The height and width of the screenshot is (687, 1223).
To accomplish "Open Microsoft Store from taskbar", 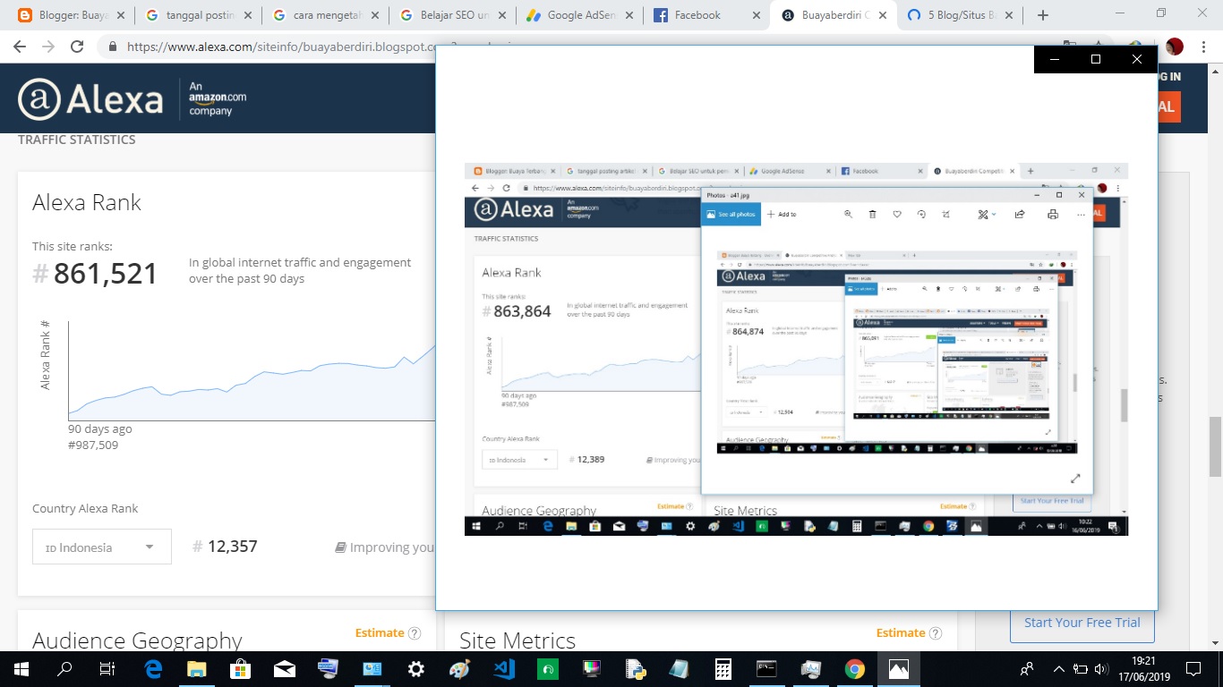I will [x=240, y=668].
